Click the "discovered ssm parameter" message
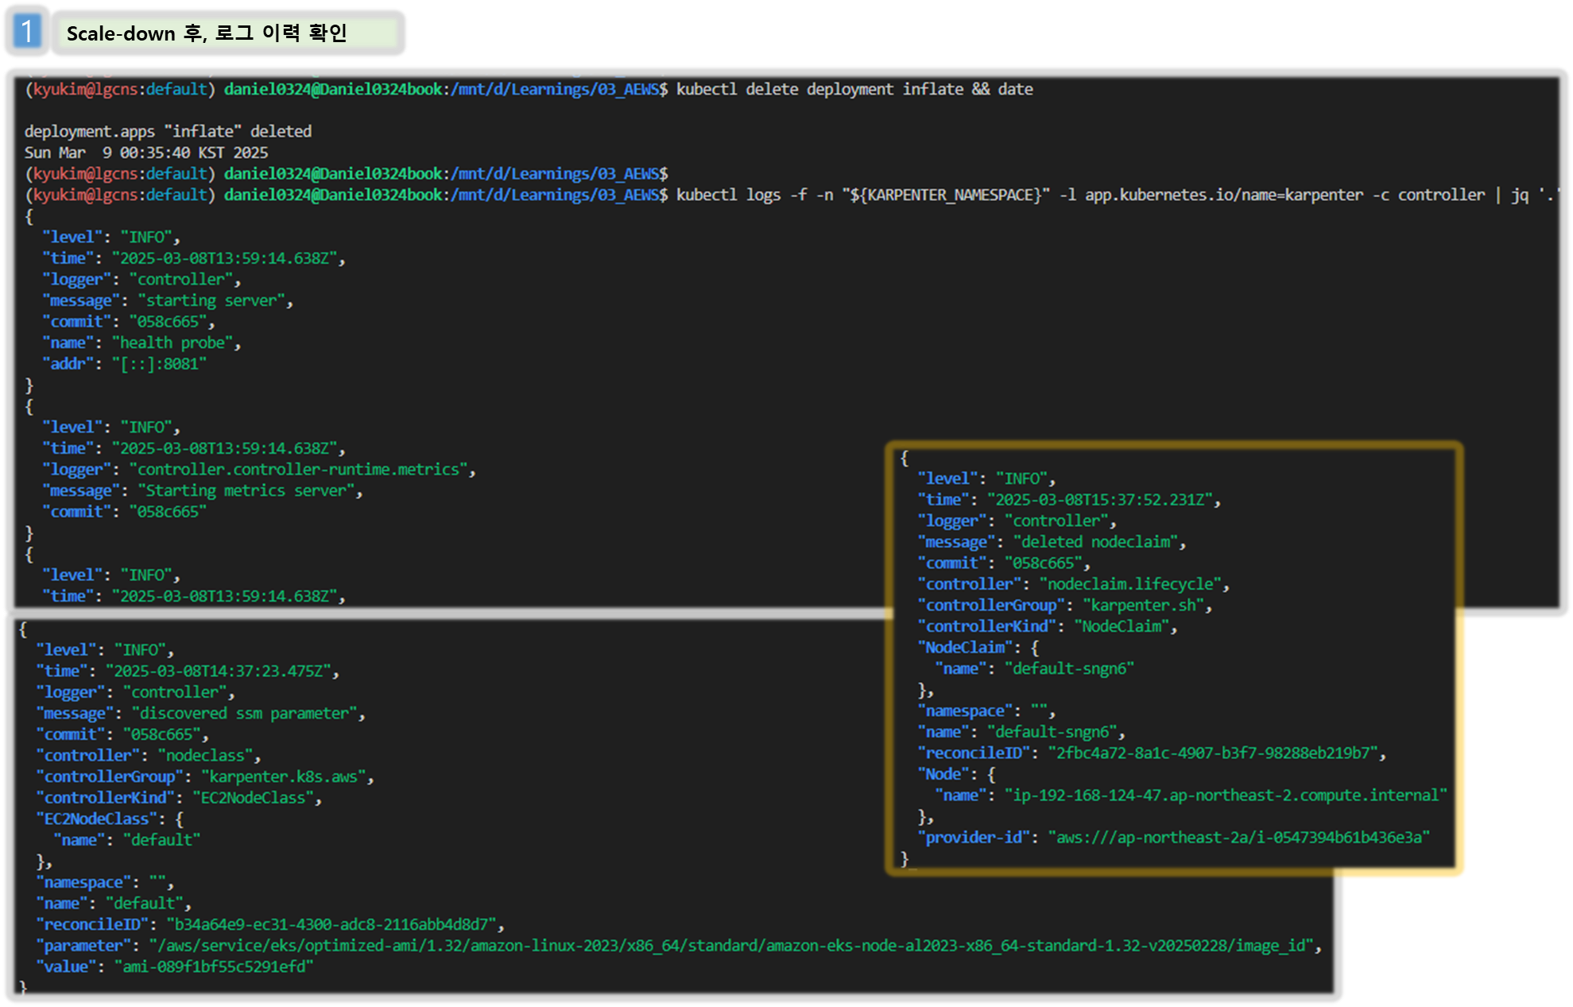The image size is (1573, 1007). [x=244, y=714]
